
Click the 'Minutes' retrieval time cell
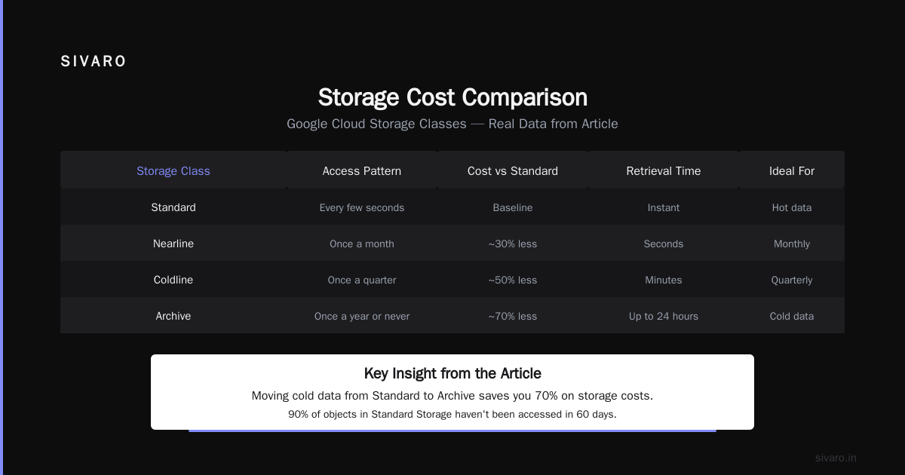(x=664, y=280)
